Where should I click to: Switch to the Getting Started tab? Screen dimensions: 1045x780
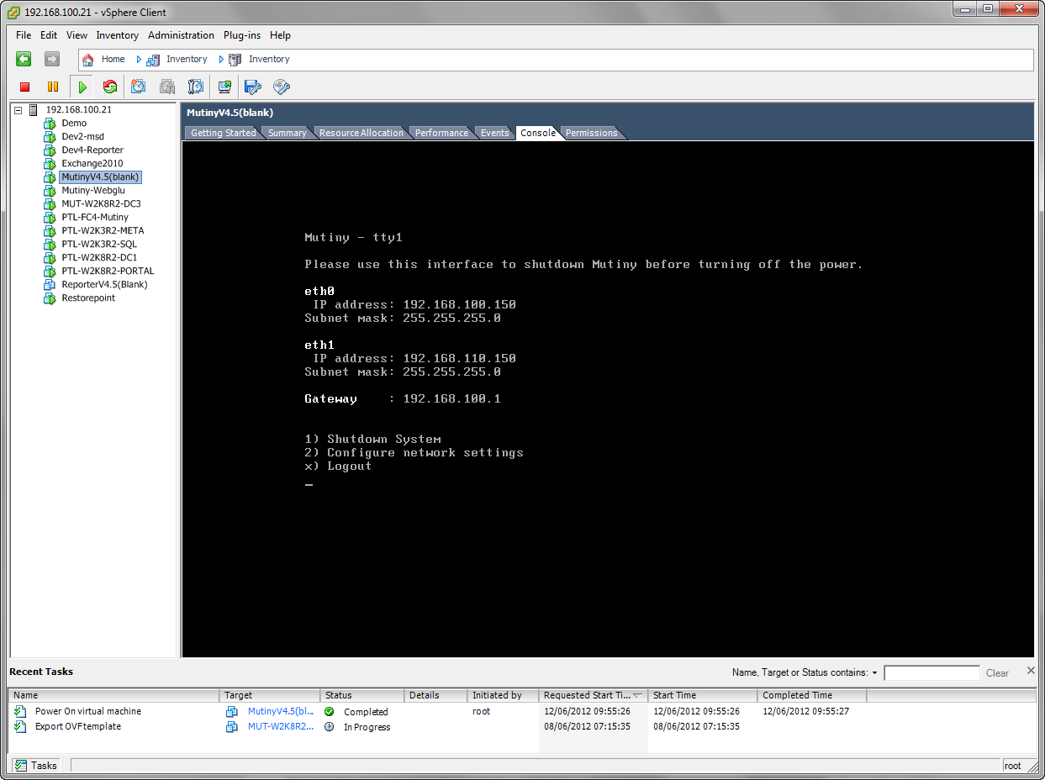[223, 133]
